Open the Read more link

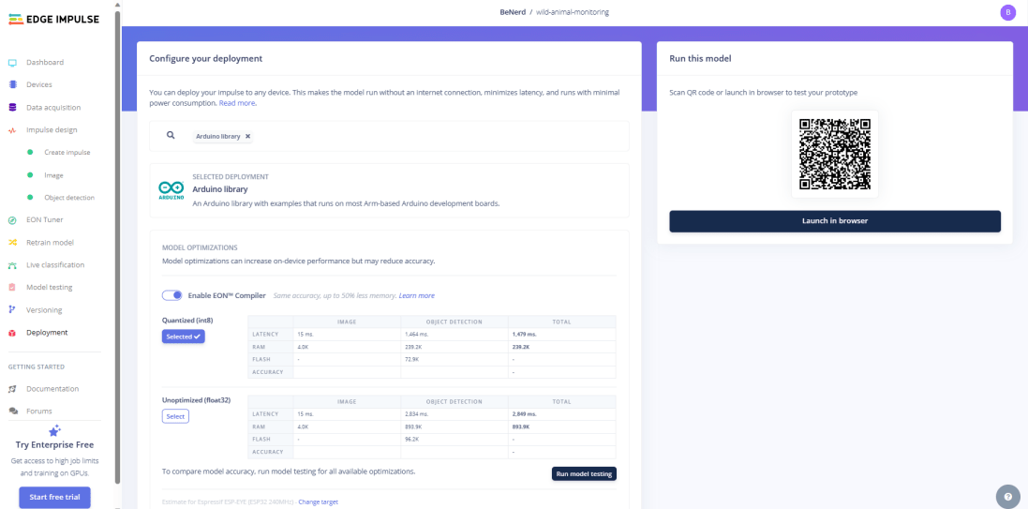(x=237, y=104)
